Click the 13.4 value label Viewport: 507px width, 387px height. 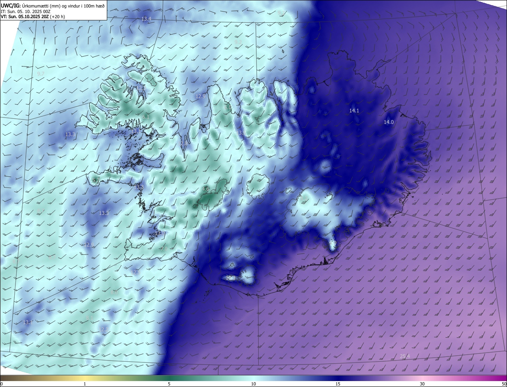[147, 19]
